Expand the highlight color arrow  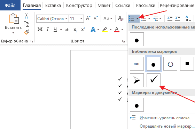click(x=110, y=30)
